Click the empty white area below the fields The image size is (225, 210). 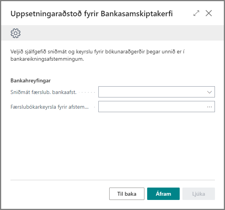click(113, 145)
